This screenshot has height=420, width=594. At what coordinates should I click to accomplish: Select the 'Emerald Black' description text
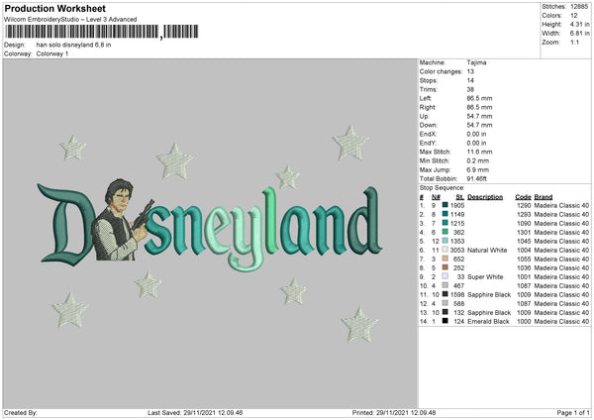click(x=488, y=322)
